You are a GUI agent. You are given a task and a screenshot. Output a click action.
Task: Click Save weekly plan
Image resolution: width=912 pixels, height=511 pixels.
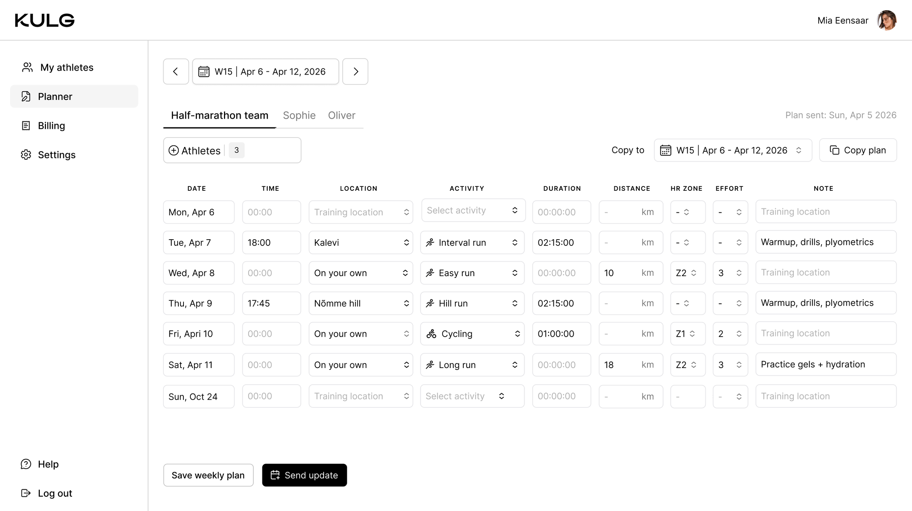point(208,475)
